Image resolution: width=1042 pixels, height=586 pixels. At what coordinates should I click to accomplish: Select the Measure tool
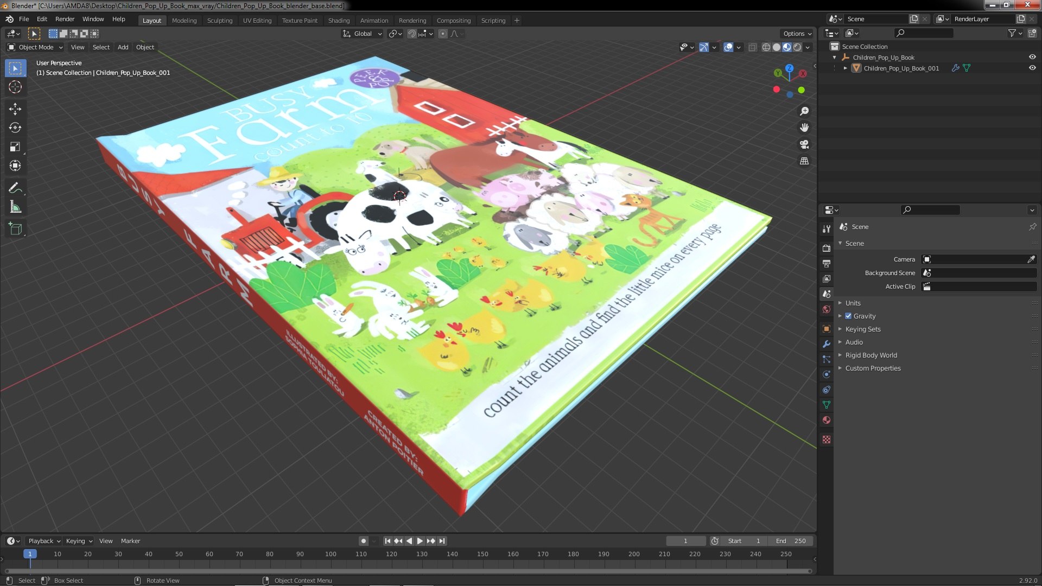click(x=15, y=207)
